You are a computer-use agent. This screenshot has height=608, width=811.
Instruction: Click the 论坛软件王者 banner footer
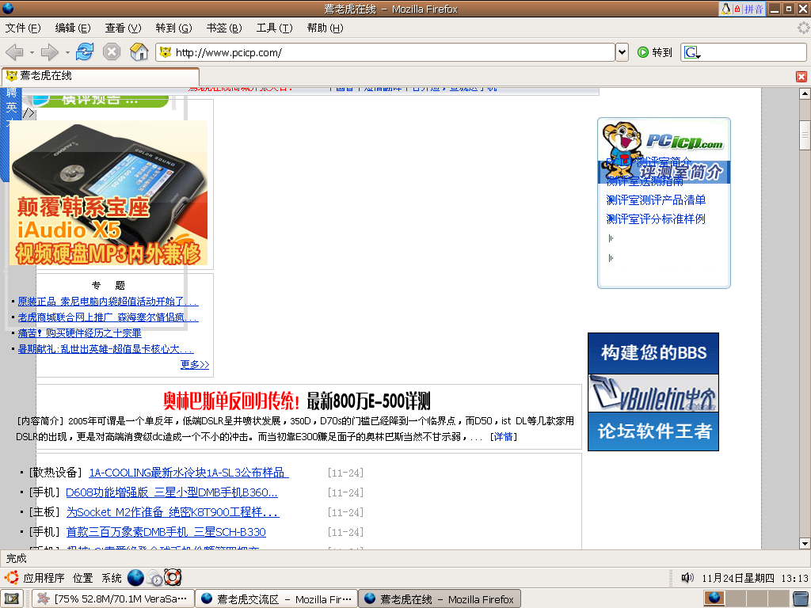653,431
